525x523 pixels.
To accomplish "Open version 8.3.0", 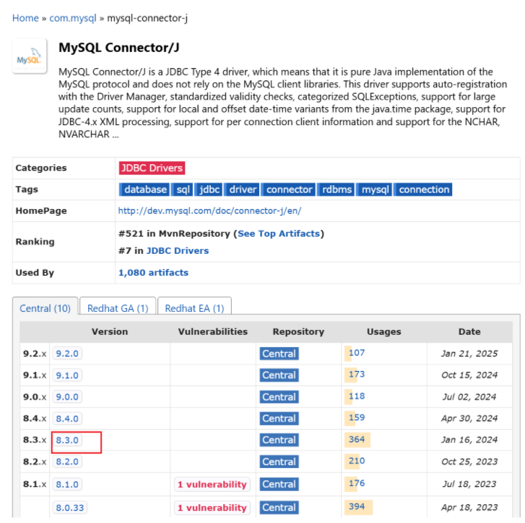I will 67,440.
